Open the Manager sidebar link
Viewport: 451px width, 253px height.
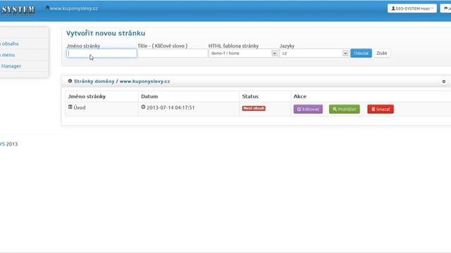(11, 66)
